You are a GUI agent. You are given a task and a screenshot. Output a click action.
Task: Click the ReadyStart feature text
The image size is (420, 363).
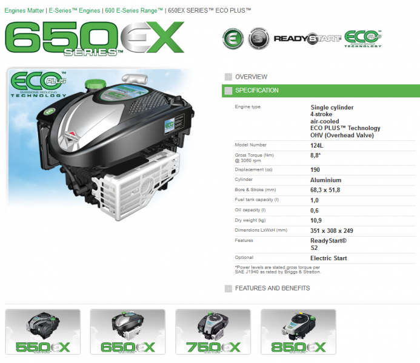click(328, 241)
